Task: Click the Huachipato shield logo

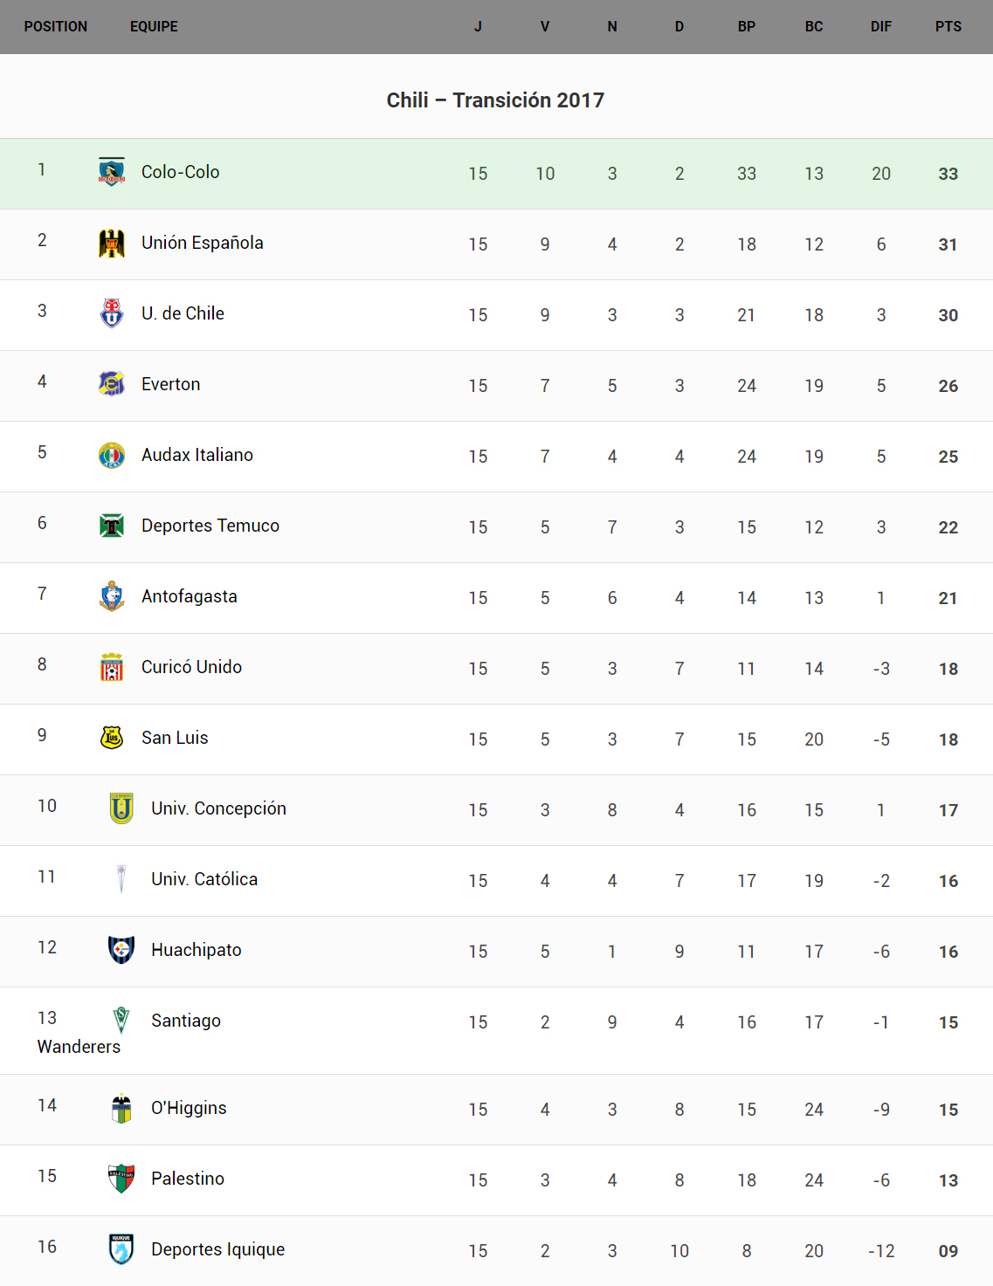Action: click(121, 950)
